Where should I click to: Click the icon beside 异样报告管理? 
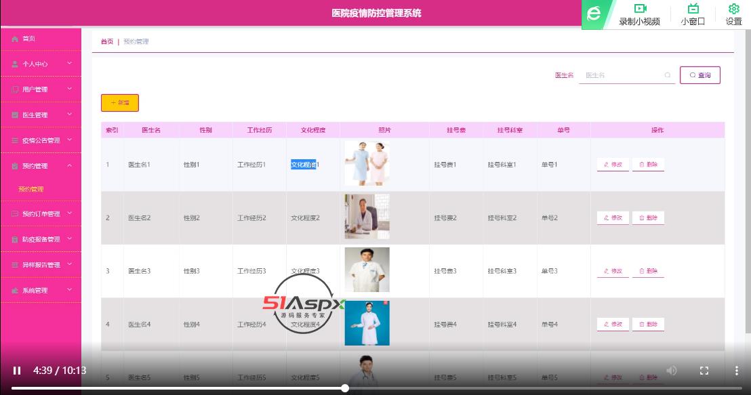15,265
